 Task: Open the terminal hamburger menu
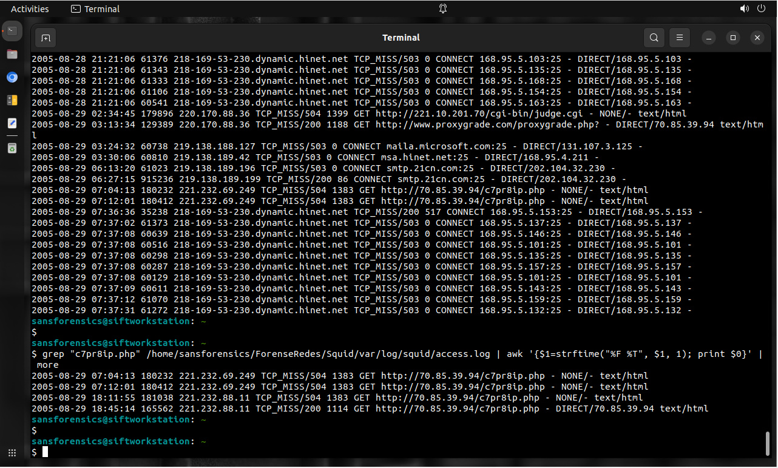pyautogui.click(x=680, y=38)
